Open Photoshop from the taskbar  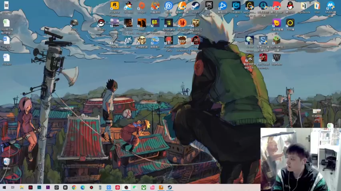click(39, 188)
